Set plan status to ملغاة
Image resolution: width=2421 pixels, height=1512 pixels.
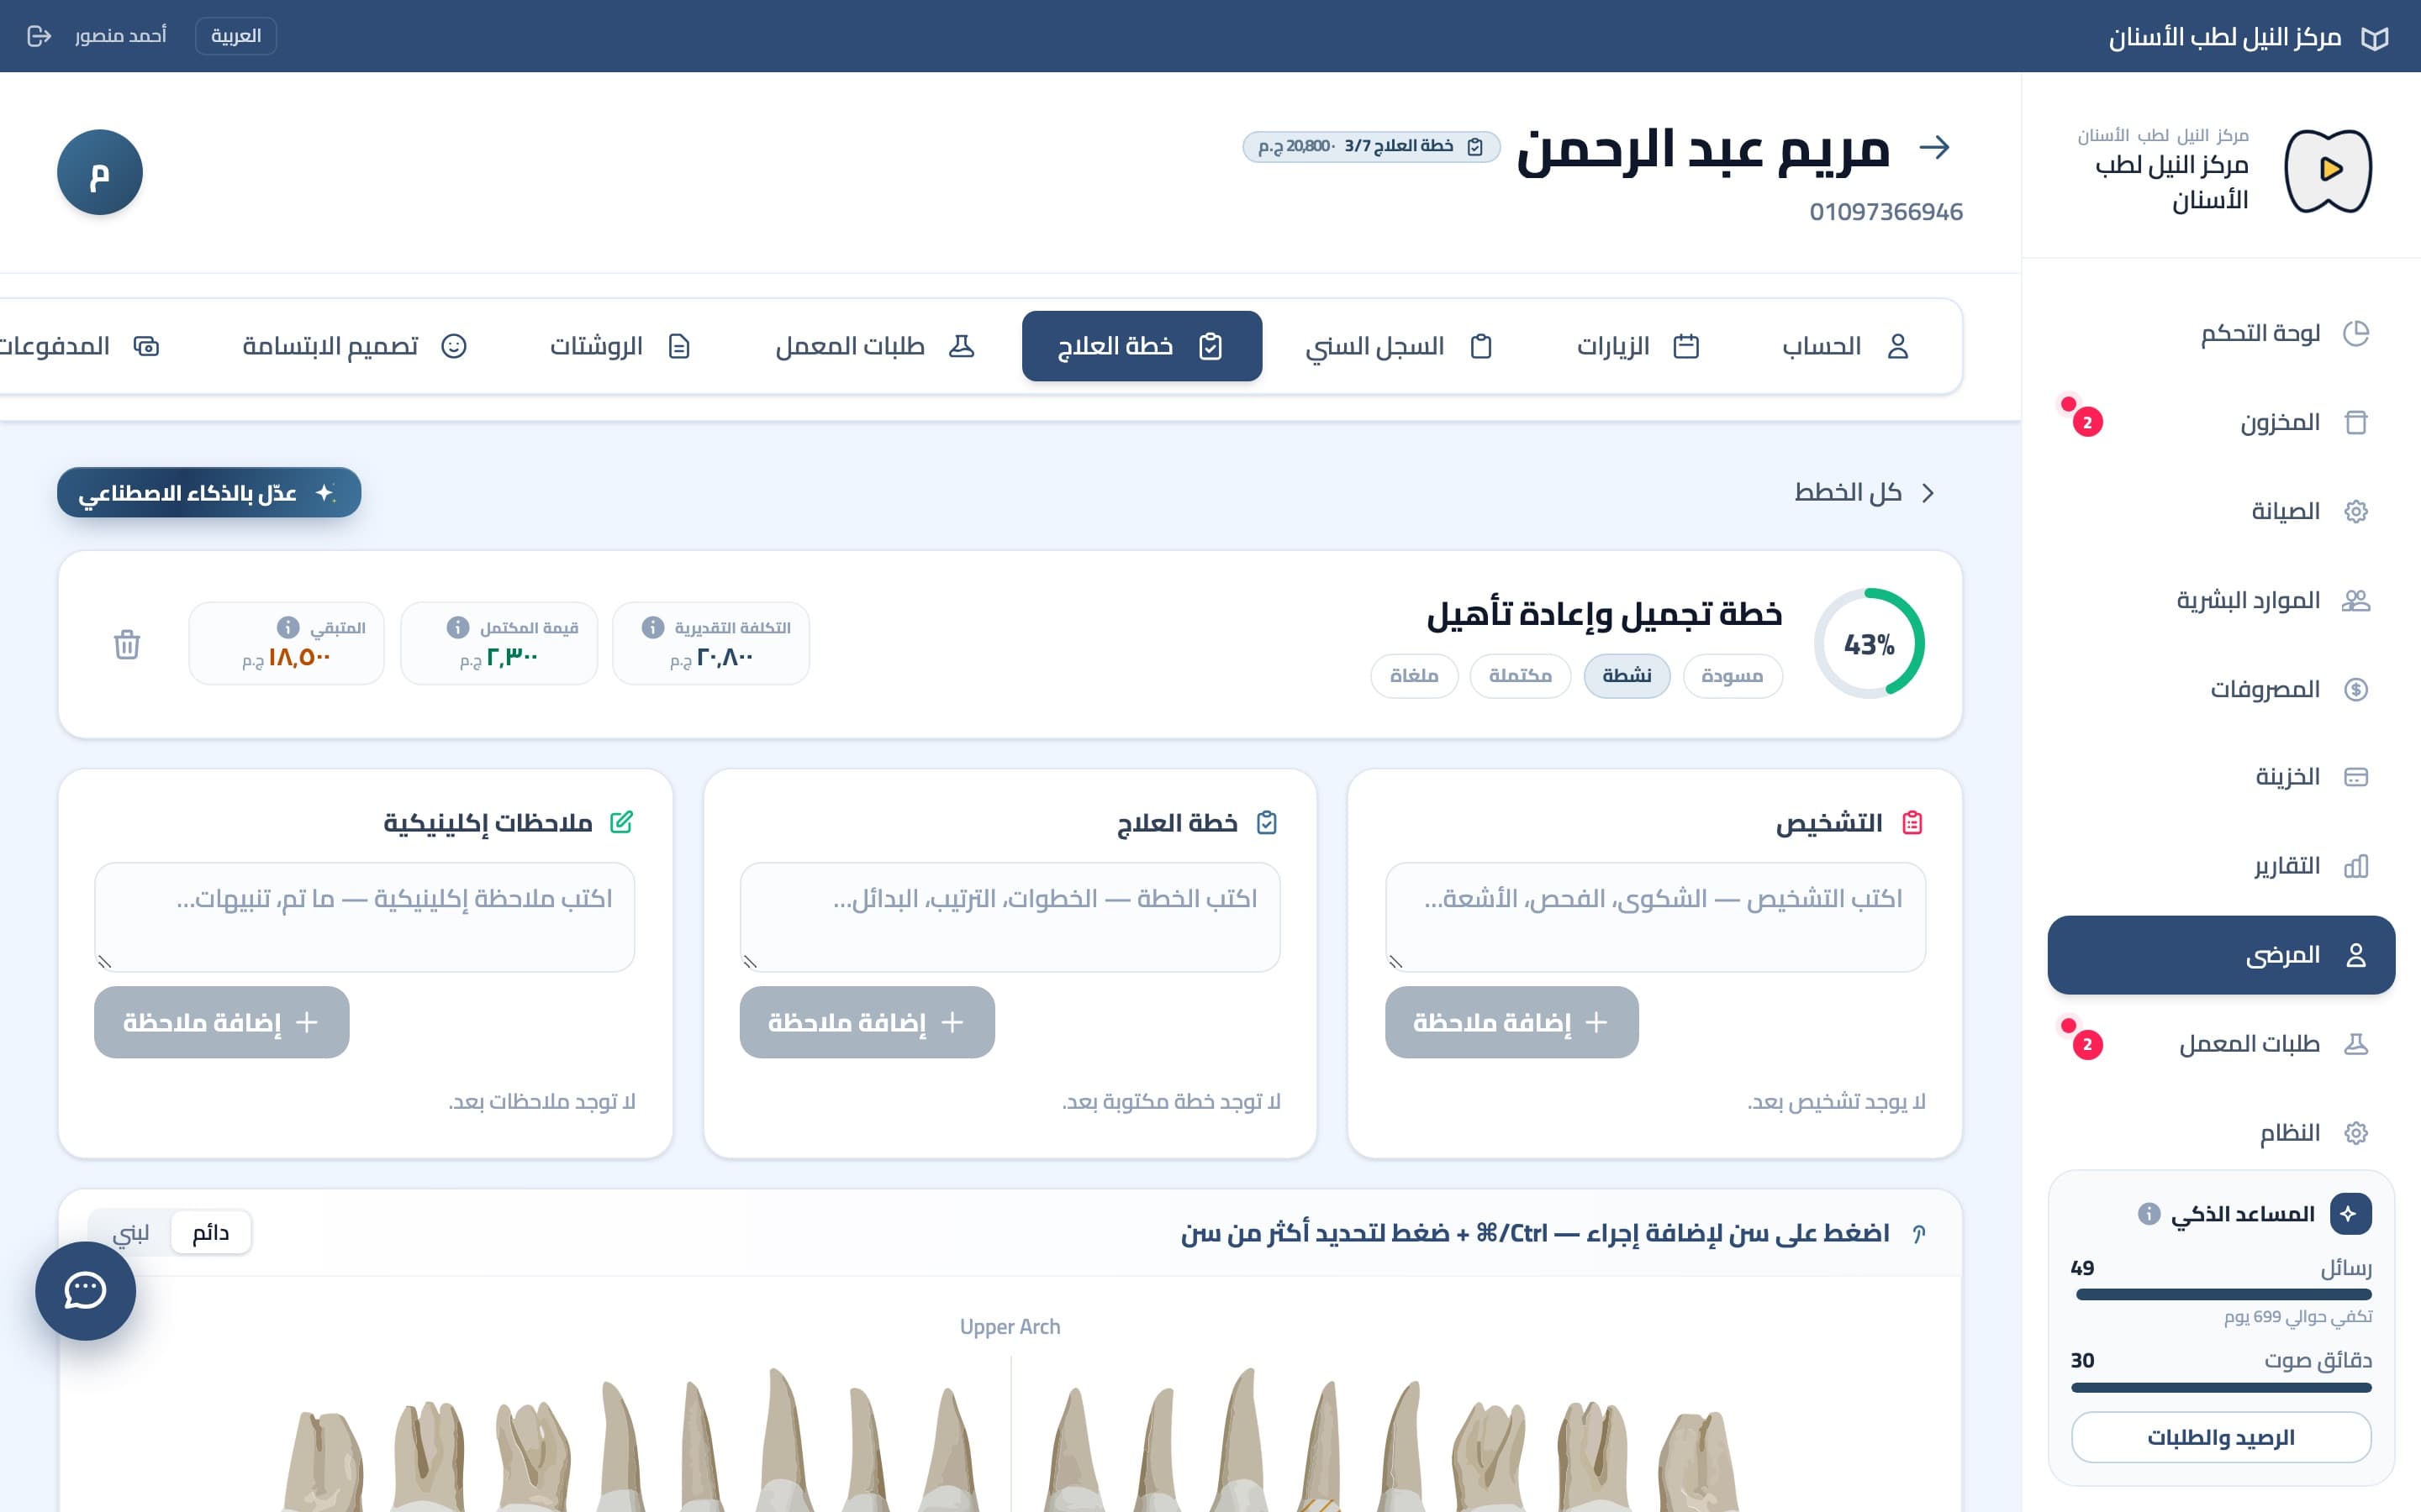point(1415,676)
